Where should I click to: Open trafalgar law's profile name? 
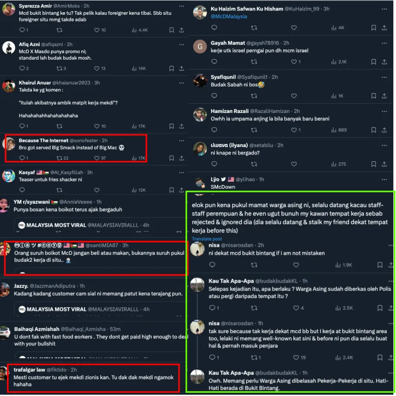click(29, 370)
